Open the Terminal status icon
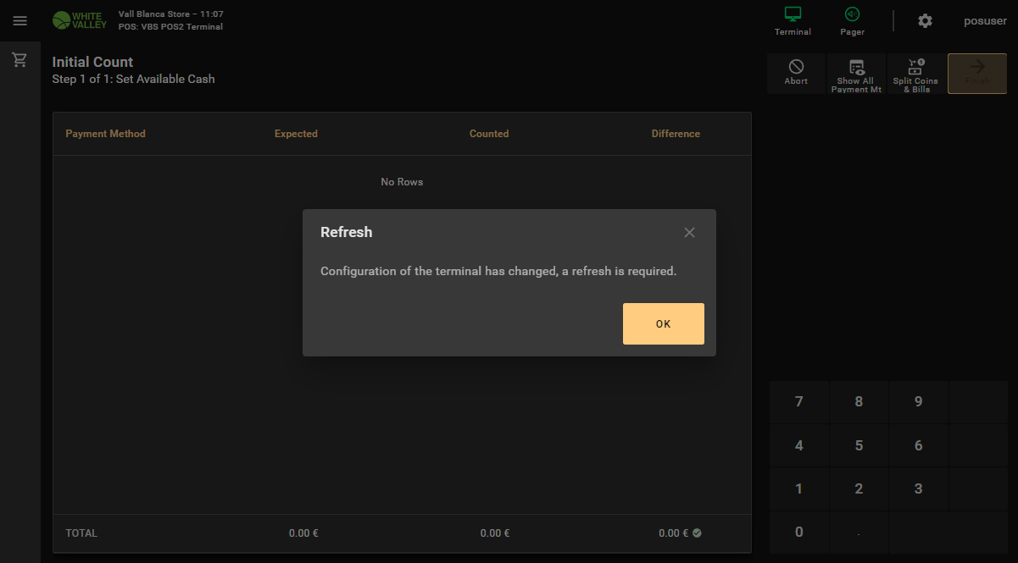This screenshot has height=563, width=1018. 793,21
